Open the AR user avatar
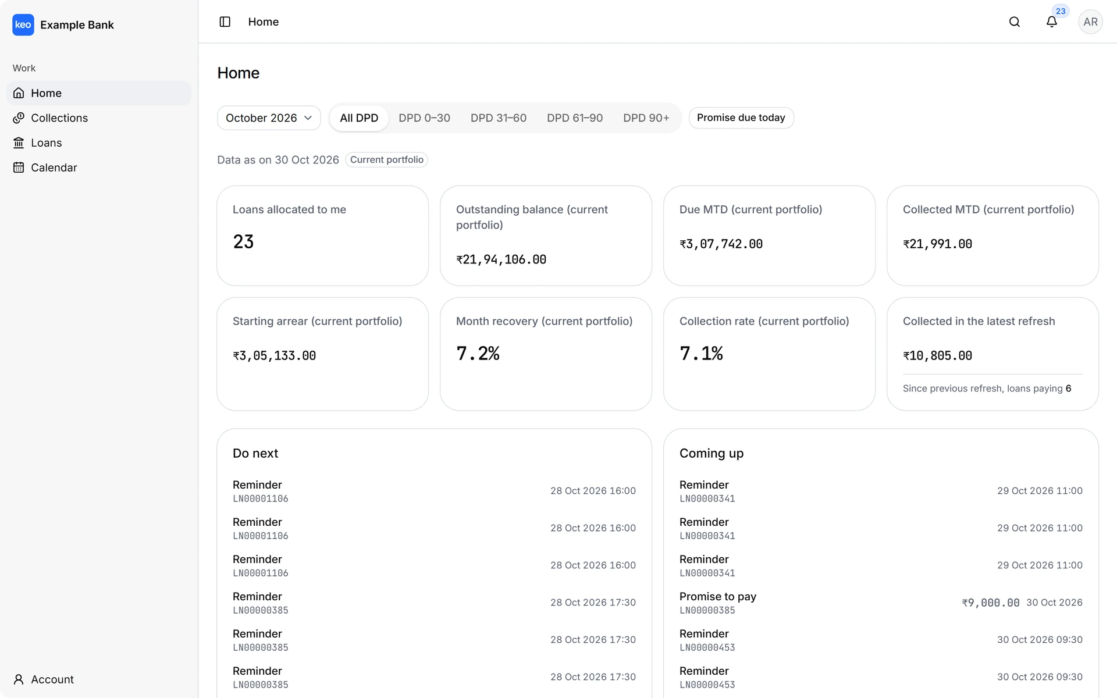This screenshot has height=698, width=1117. pyautogui.click(x=1090, y=22)
